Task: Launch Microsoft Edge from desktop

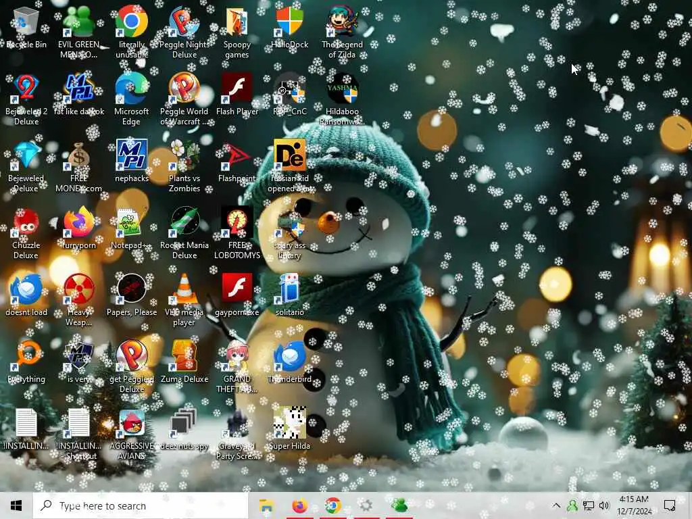Action: 132,99
